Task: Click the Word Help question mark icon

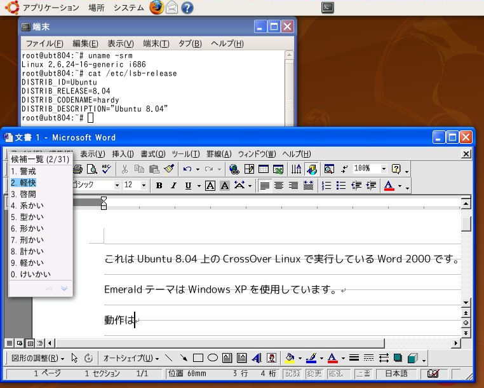Action: pos(396,169)
